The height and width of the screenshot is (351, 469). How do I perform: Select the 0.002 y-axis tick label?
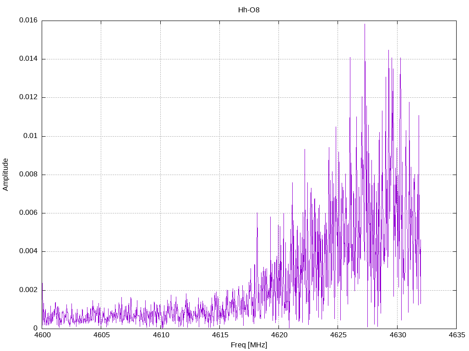pos(28,290)
